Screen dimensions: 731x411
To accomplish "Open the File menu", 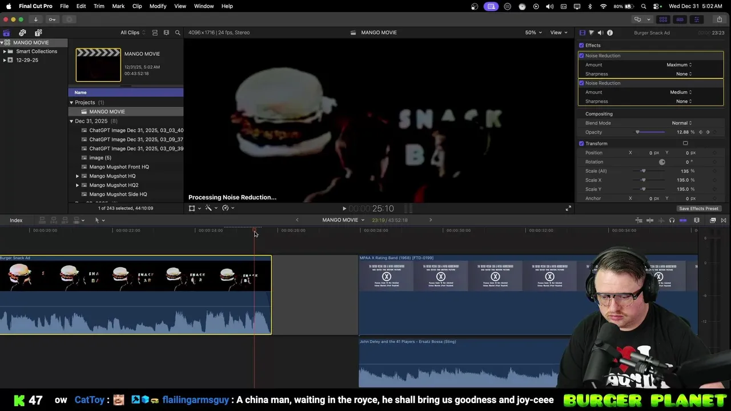I will 65,6.
